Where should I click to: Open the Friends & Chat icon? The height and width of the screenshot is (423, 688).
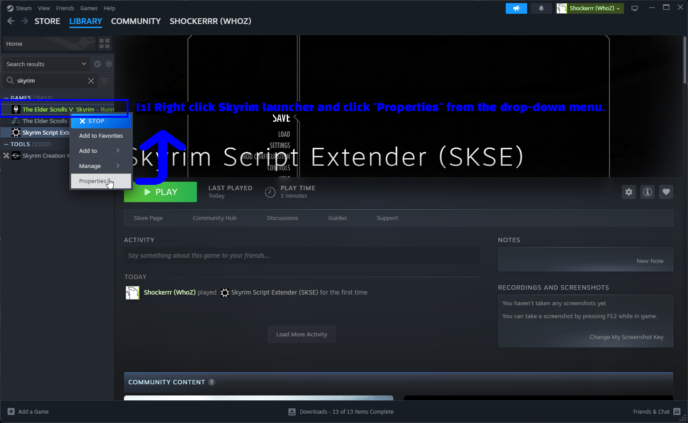pyautogui.click(x=677, y=412)
